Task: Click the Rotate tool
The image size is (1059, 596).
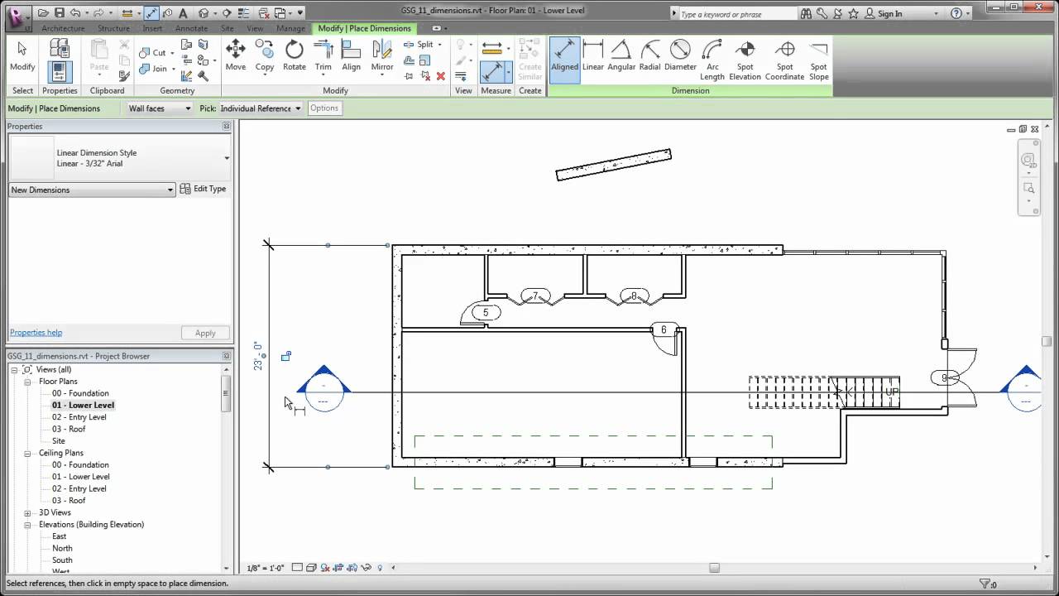Action: (295, 56)
